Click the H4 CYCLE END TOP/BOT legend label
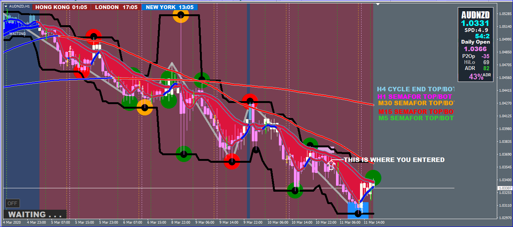513x227 pixels. coord(416,89)
